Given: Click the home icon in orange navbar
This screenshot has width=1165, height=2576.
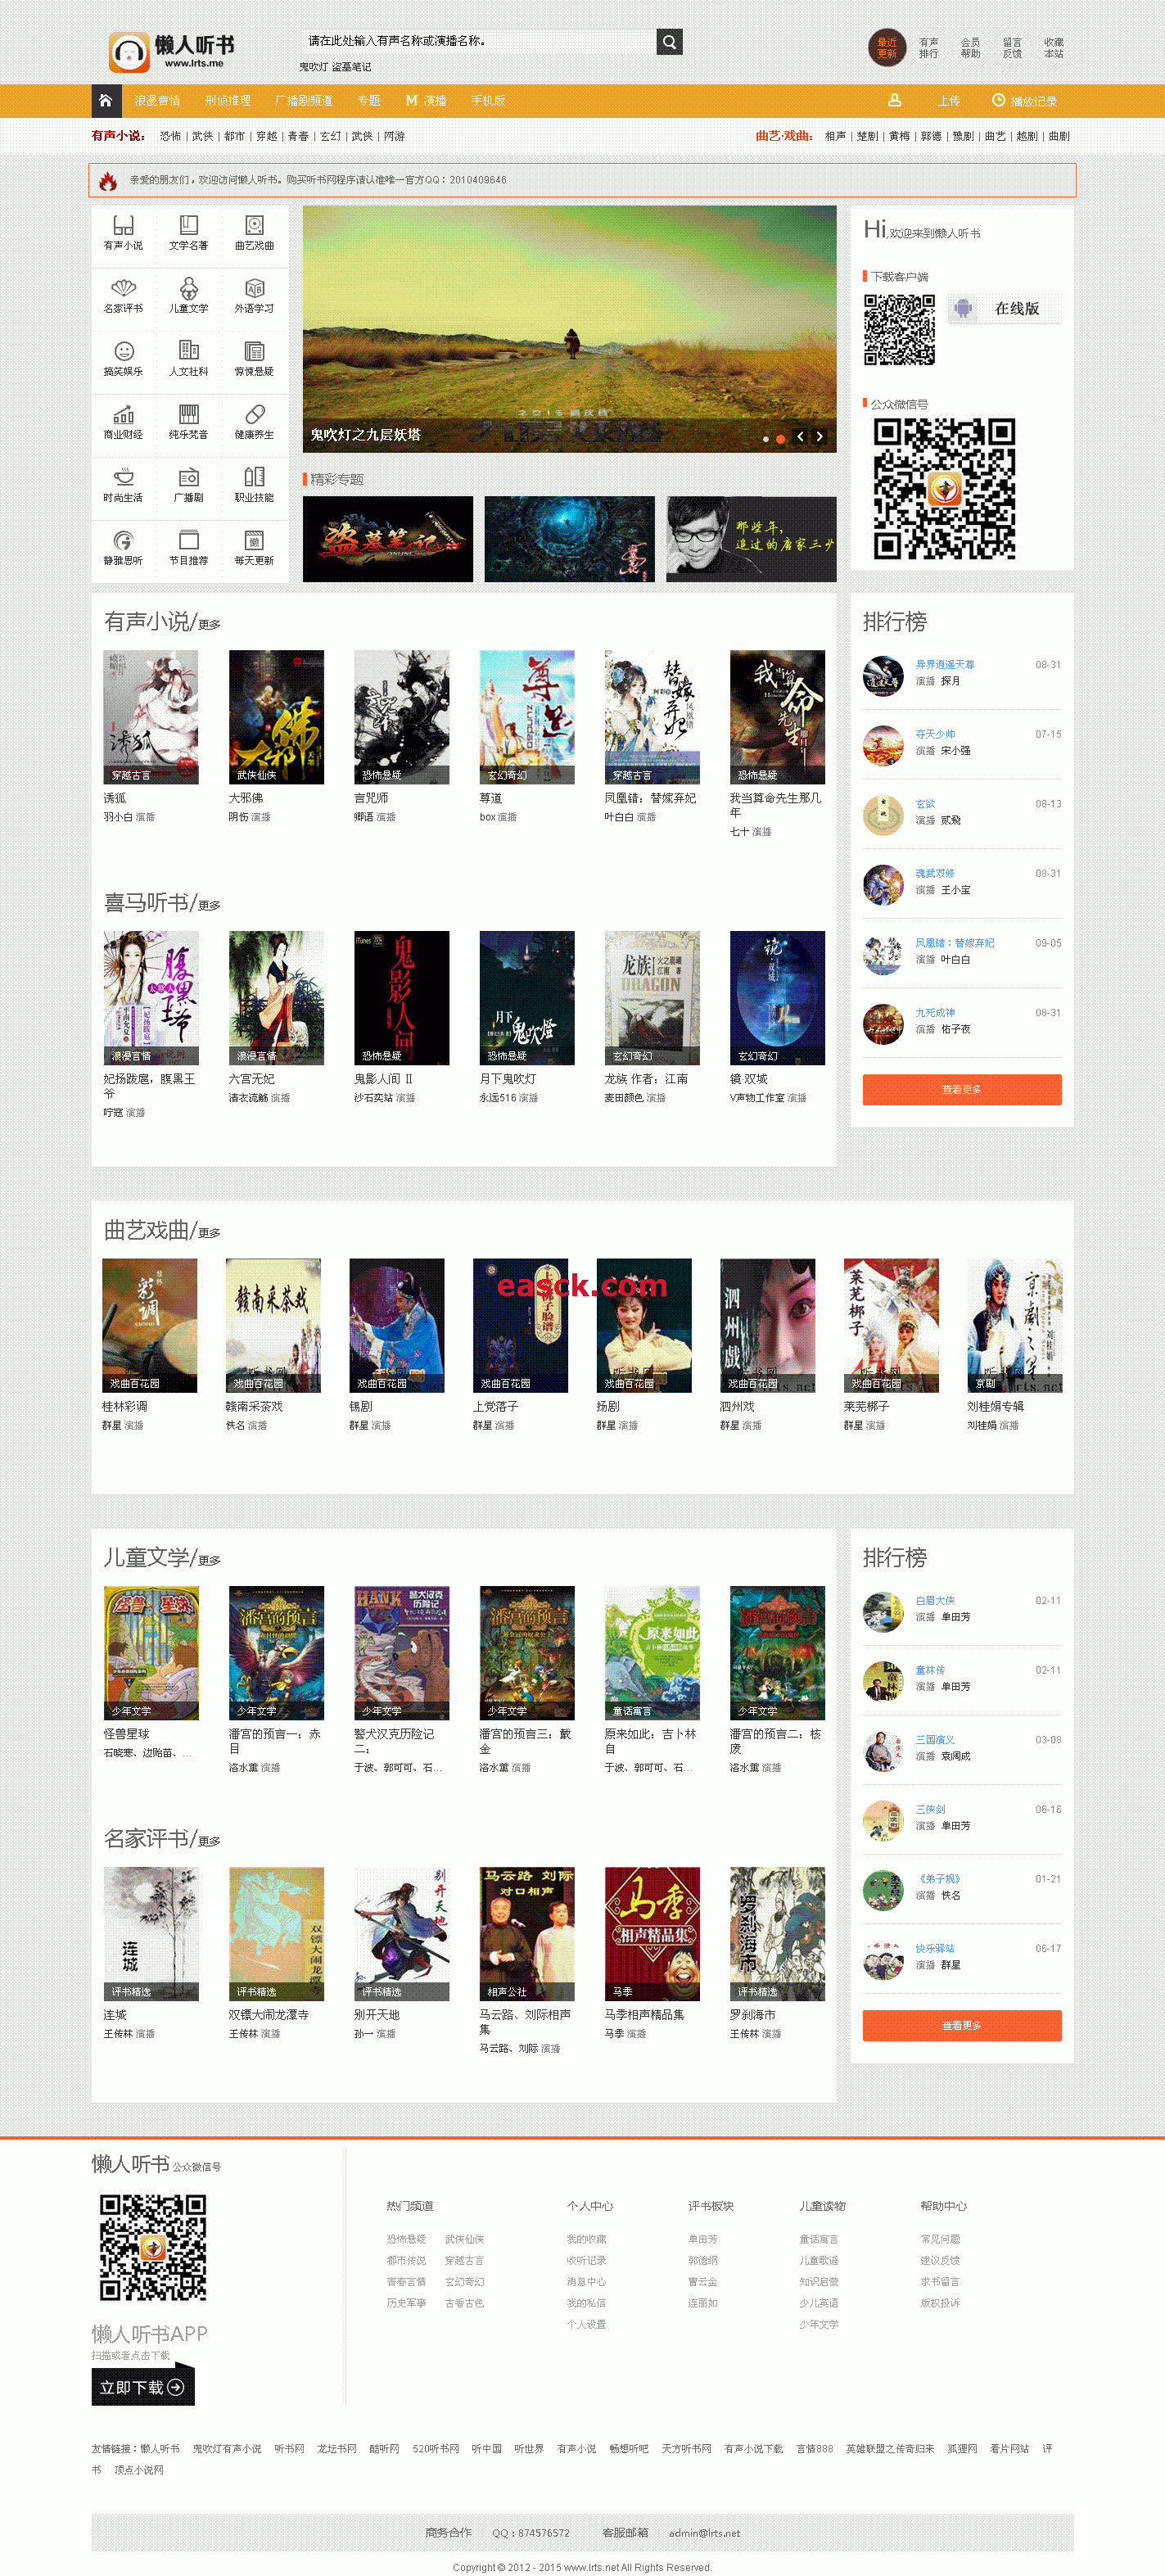Looking at the screenshot, I should tap(105, 100).
